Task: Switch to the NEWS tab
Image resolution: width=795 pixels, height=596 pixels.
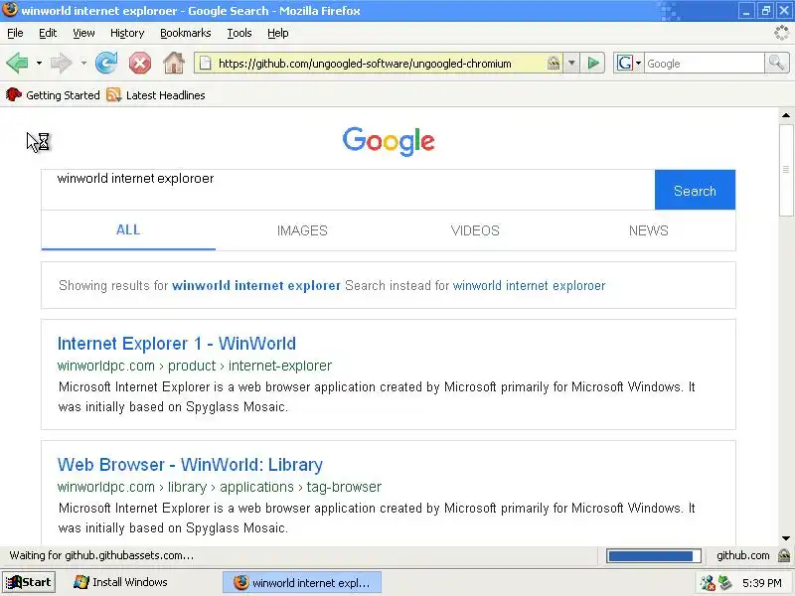Action: coord(649,230)
